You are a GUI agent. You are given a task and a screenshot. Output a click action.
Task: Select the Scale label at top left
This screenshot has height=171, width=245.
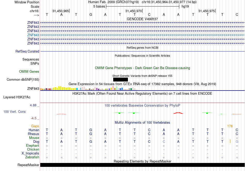click(x=35, y=6)
